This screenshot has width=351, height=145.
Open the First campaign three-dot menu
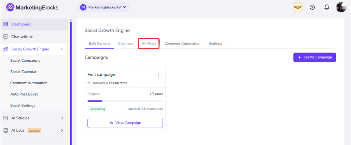[158, 75]
